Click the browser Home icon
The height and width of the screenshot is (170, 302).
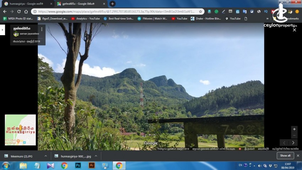pos(26,11)
